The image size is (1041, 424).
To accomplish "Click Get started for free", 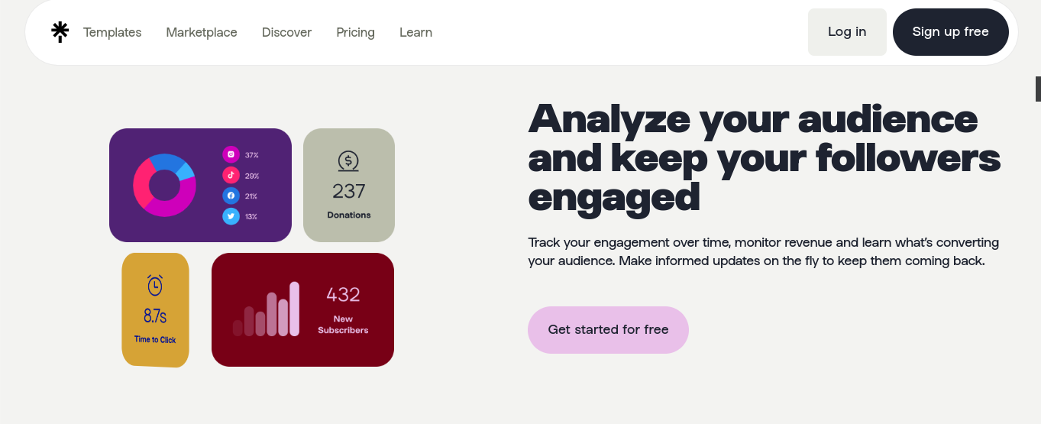I will point(608,330).
